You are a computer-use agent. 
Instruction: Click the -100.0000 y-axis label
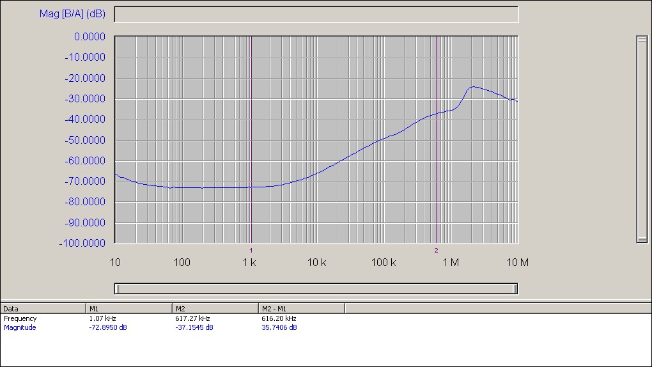pos(82,243)
